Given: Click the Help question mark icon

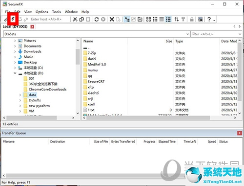Looking at the screenshot, I should point(209,19).
